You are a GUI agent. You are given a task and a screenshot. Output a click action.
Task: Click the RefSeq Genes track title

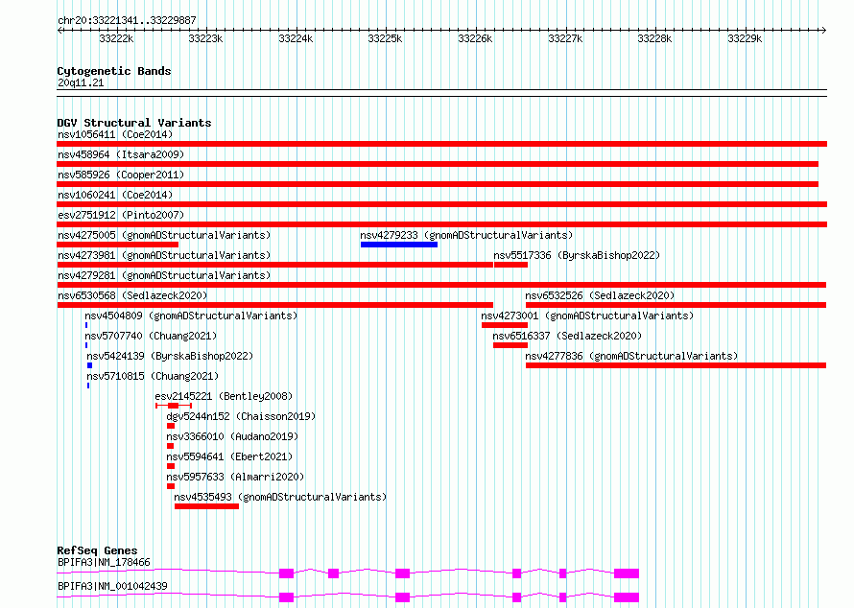pyautogui.click(x=97, y=550)
